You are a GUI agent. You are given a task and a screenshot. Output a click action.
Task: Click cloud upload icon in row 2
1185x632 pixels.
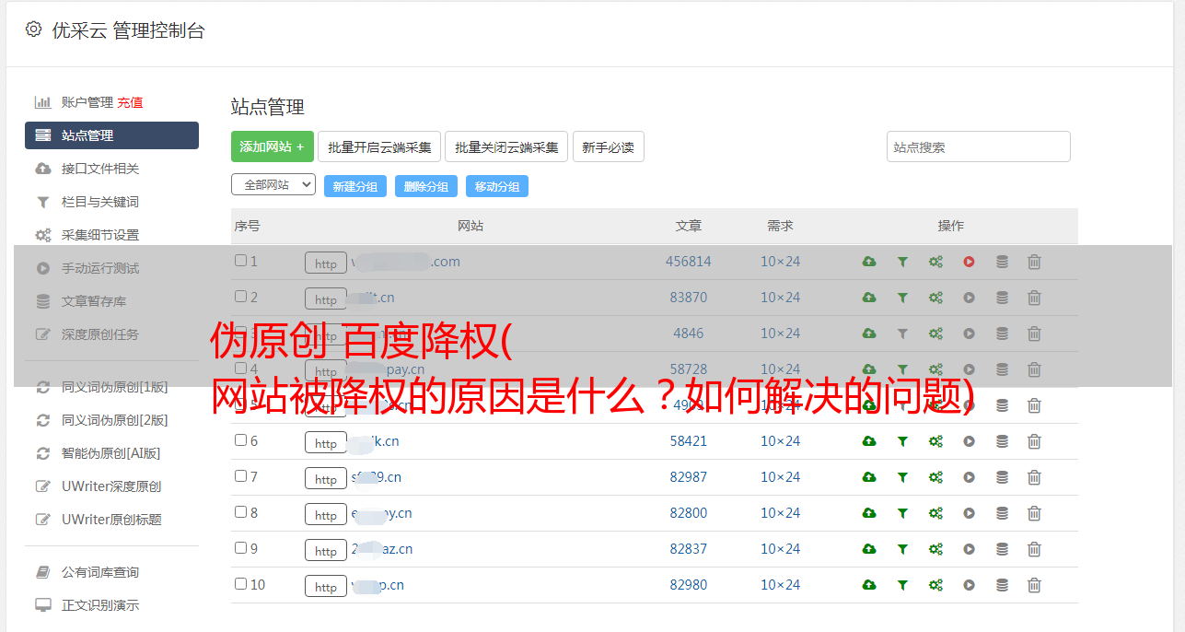click(x=869, y=298)
